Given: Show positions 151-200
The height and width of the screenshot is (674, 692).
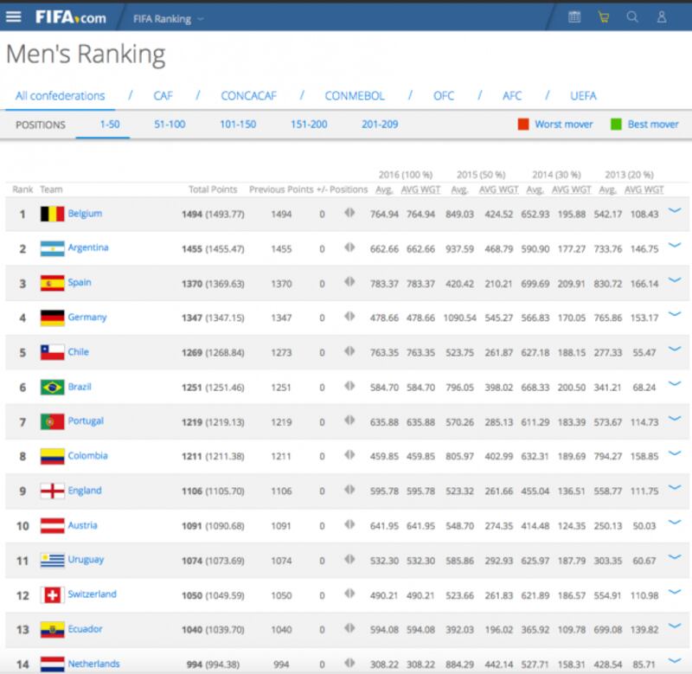Looking at the screenshot, I should click(x=309, y=125).
